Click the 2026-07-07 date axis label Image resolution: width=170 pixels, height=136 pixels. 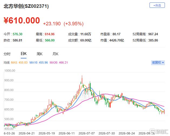point(87,133)
